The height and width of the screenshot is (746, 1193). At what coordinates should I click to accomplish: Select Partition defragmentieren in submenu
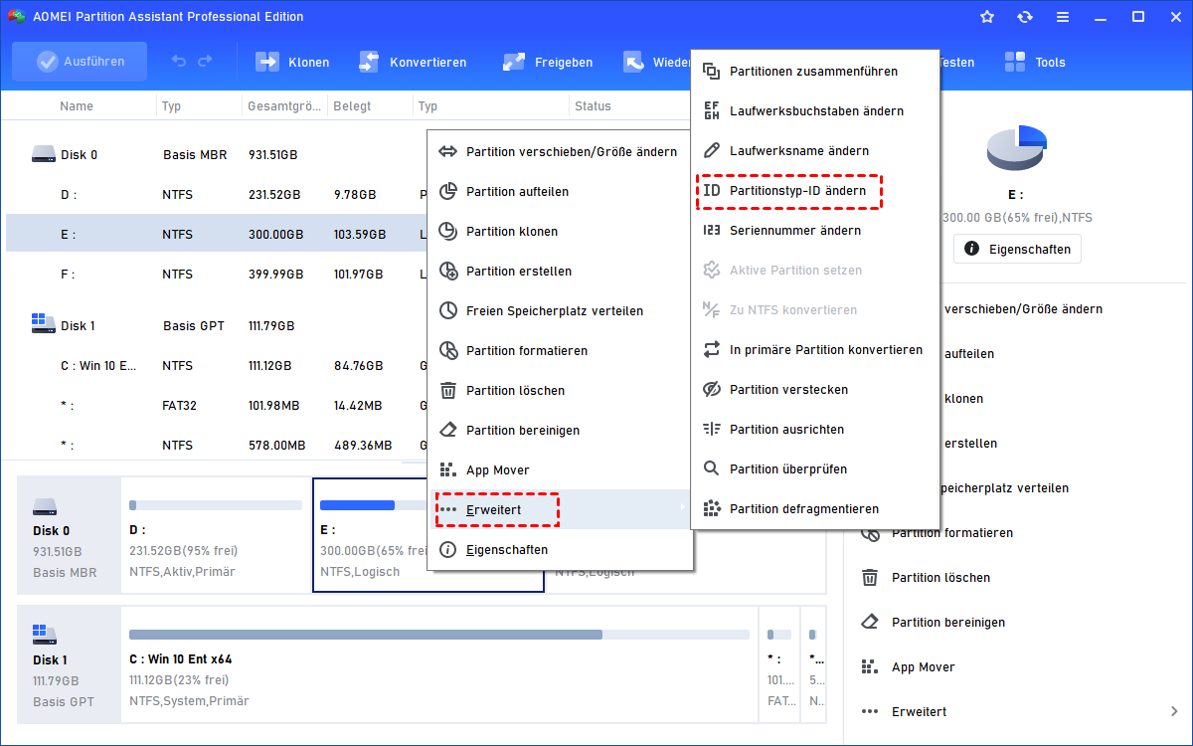(x=815, y=508)
